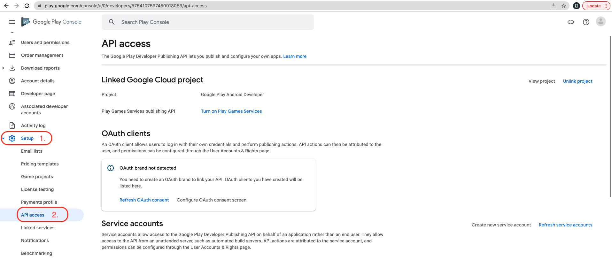Click Refresh OAuth consent

point(144,200)
